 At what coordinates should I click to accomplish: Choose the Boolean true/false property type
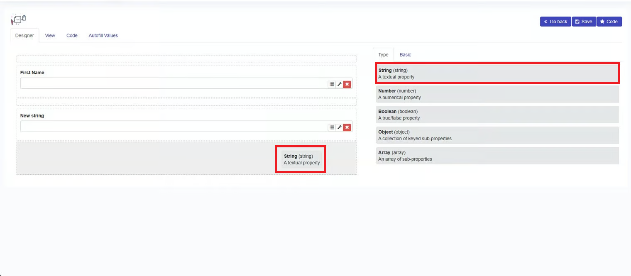497,115
